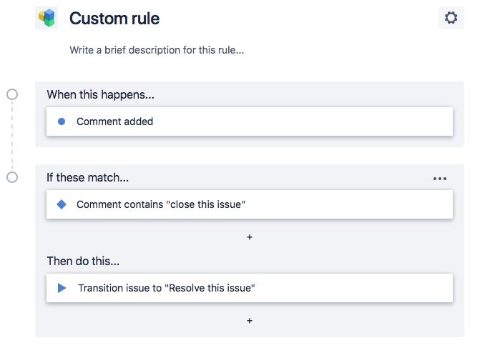Click the blue circle trigger icon

(62, 121)
